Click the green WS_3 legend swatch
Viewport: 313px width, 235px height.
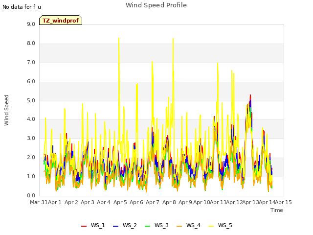[147, 226]
